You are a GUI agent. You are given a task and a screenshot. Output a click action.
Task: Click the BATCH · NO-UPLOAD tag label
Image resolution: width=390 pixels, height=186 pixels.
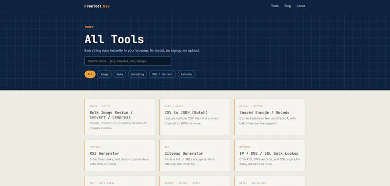pos(253,183)
